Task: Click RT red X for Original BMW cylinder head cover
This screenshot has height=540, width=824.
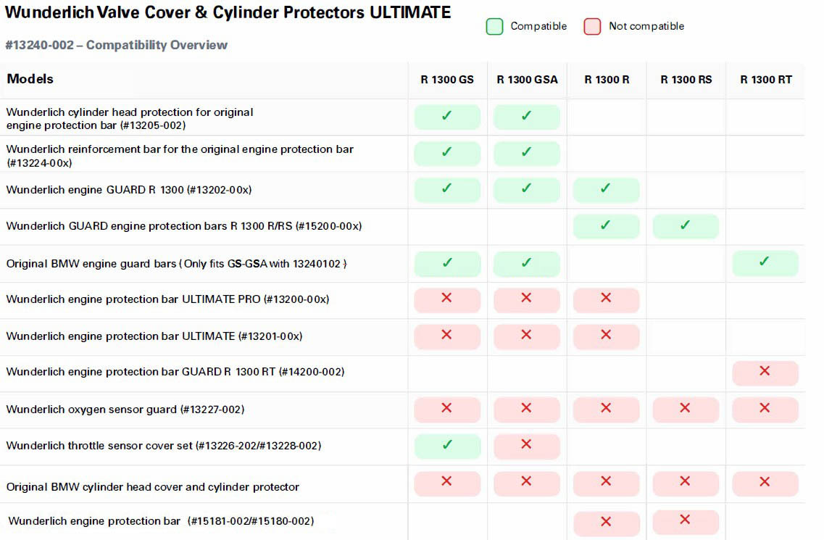Action: tap(765, 483)
